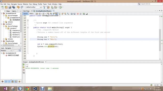Image resolution: width=163 pixels, height=91 pixels.
Task: Open Debug Project dropdown arrow
Action: coord(58,7)
